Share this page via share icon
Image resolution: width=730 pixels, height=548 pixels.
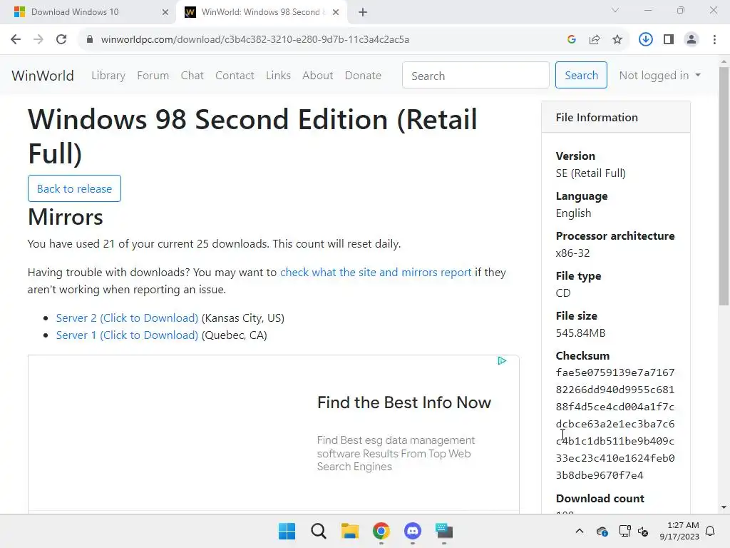(x=595, y=39)
